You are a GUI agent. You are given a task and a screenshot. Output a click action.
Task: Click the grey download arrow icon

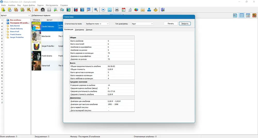pos(49,10)
